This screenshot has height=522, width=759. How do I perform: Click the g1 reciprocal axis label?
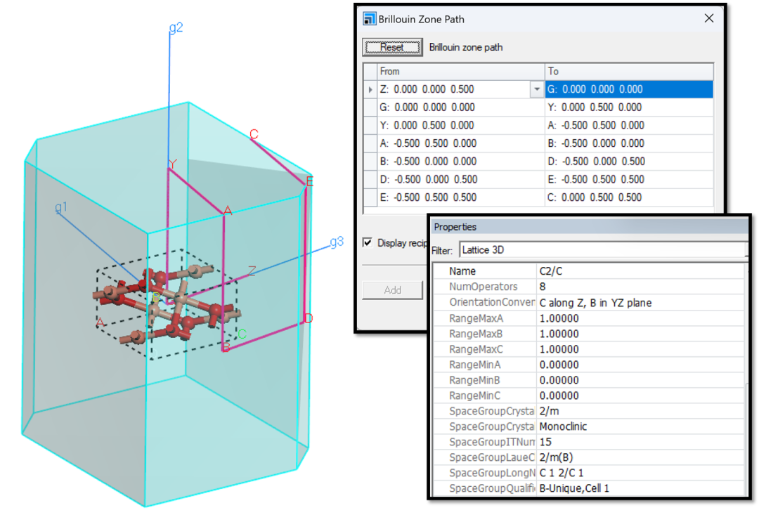[61, 207]
